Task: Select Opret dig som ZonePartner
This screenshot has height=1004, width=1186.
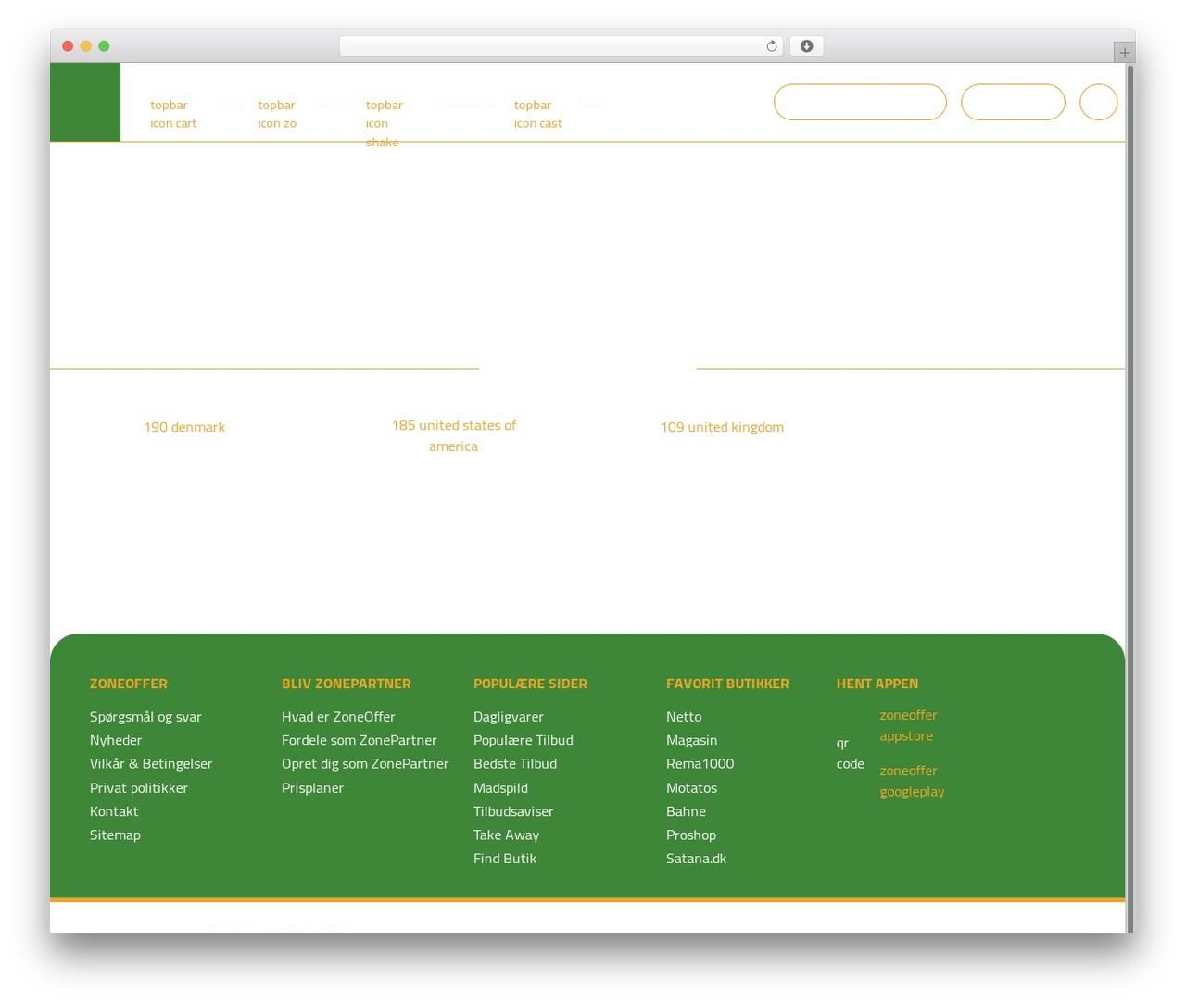Action: coord(365,763)
